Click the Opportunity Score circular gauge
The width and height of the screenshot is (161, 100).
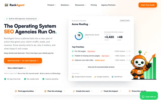pyautogui.click(x=79, y=36)
